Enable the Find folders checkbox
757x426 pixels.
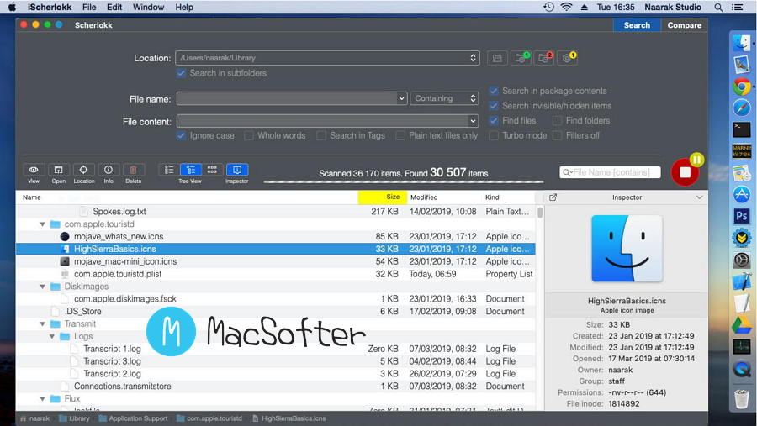tap(557, 121)
